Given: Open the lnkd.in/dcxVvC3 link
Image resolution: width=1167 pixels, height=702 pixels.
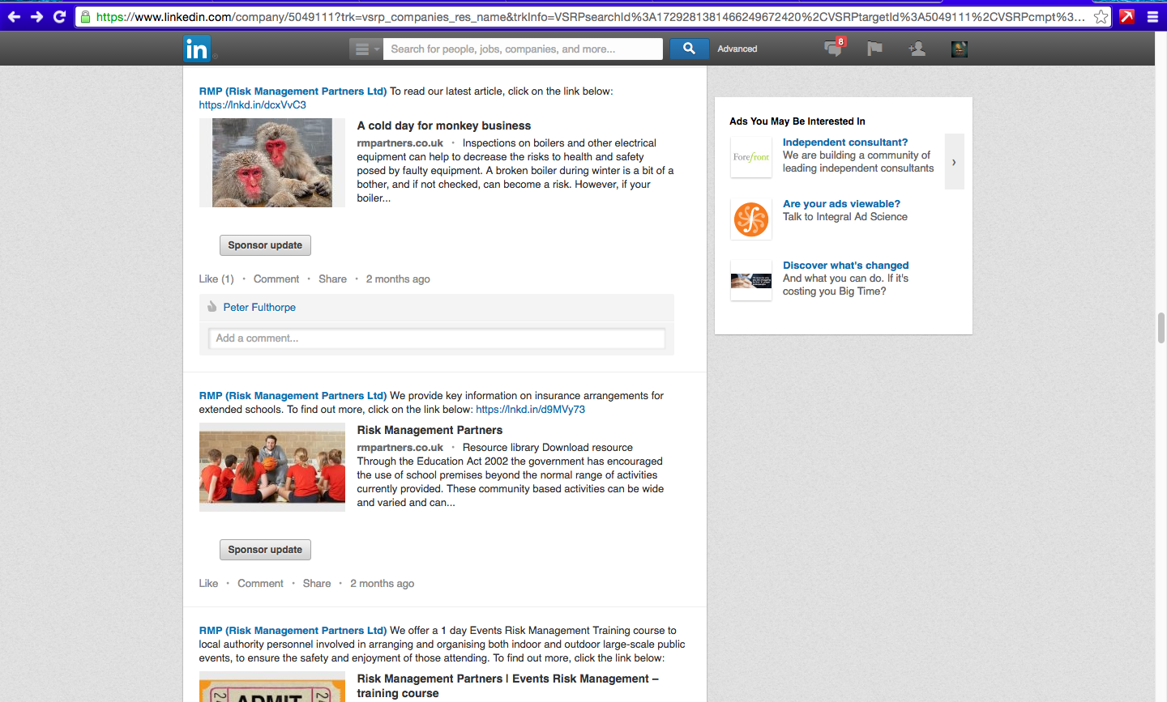Looking at the screenshot, I should 253,105.
